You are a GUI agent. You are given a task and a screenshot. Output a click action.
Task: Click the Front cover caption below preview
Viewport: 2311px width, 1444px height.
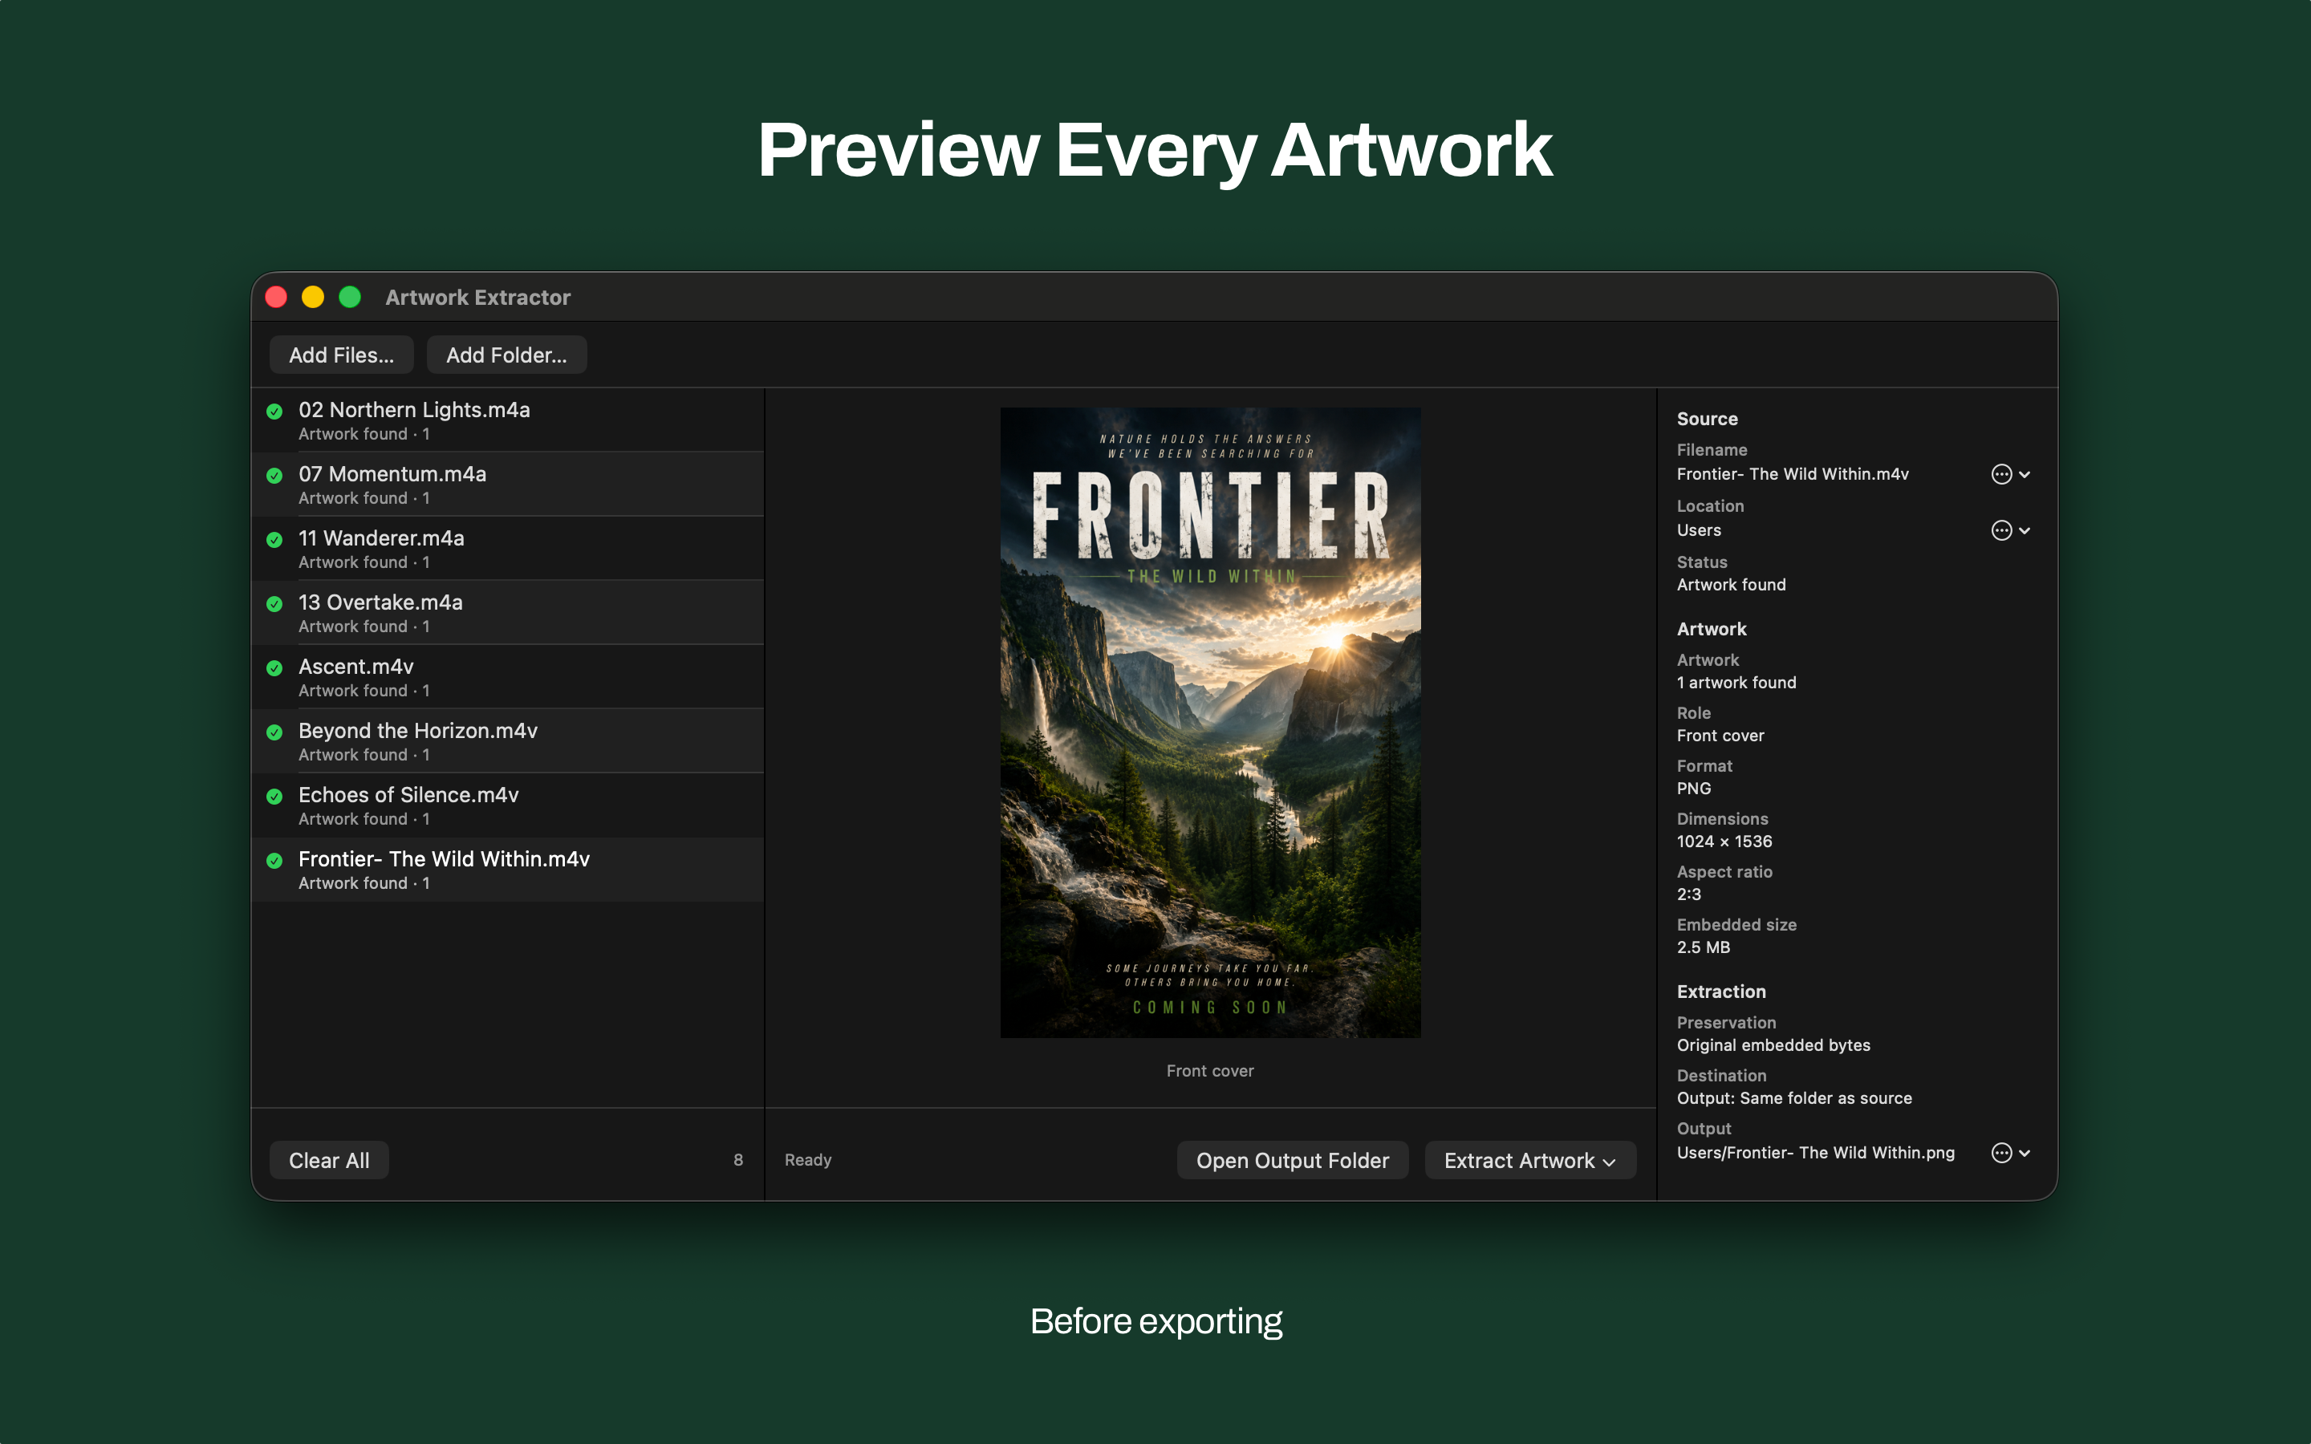pos(1210,1071)
